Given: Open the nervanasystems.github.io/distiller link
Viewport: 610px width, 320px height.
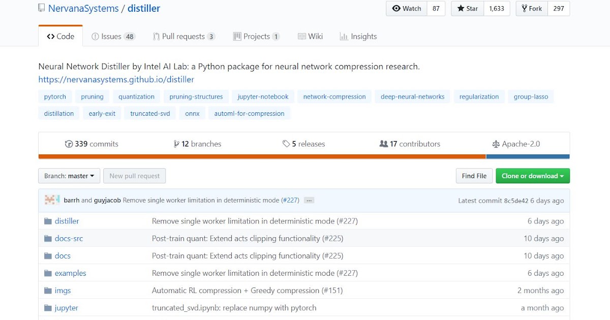Looking at the screenshot, I should point(116,80).
